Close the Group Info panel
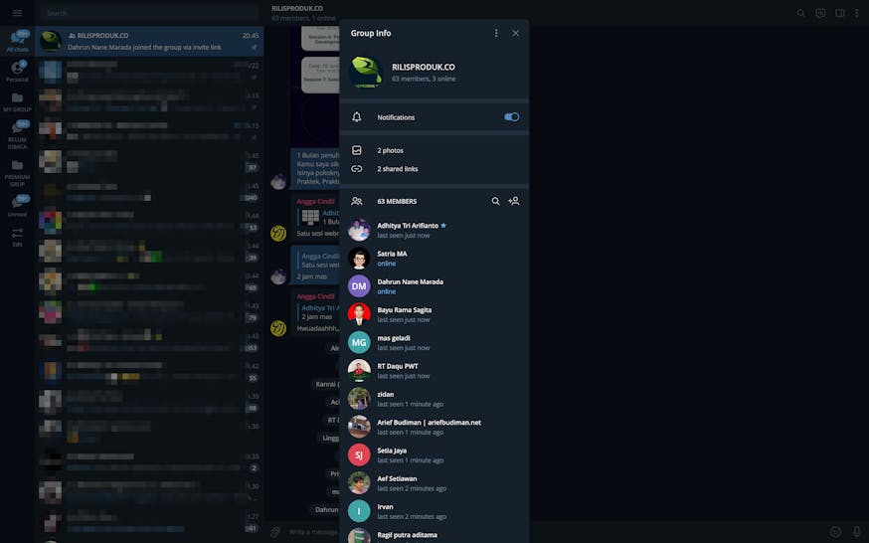869x543 pixels. (515, 33)
